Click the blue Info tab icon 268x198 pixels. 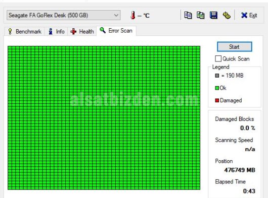click(x=51, y=32)
